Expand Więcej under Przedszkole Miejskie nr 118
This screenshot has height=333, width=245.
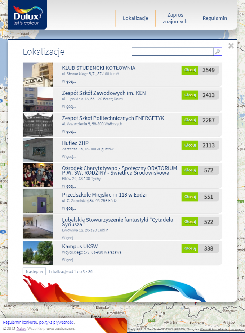(x=69, y=208)
